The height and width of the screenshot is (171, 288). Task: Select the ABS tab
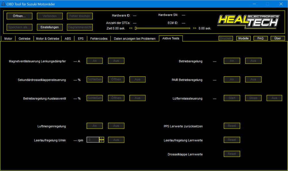click(x=68, y=38)
